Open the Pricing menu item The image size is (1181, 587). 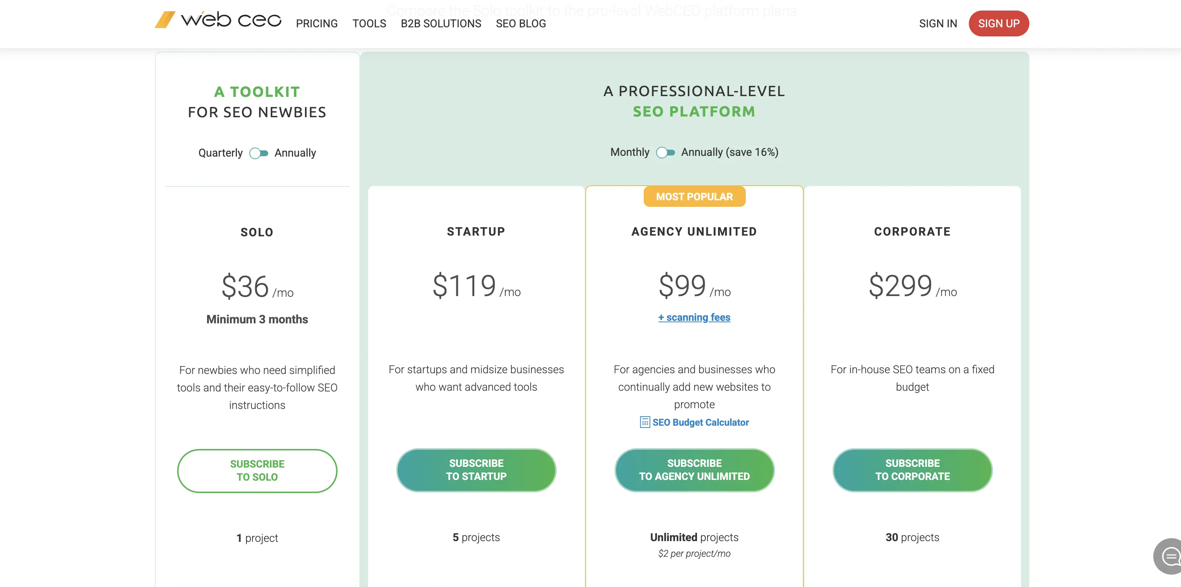point(316,23)
